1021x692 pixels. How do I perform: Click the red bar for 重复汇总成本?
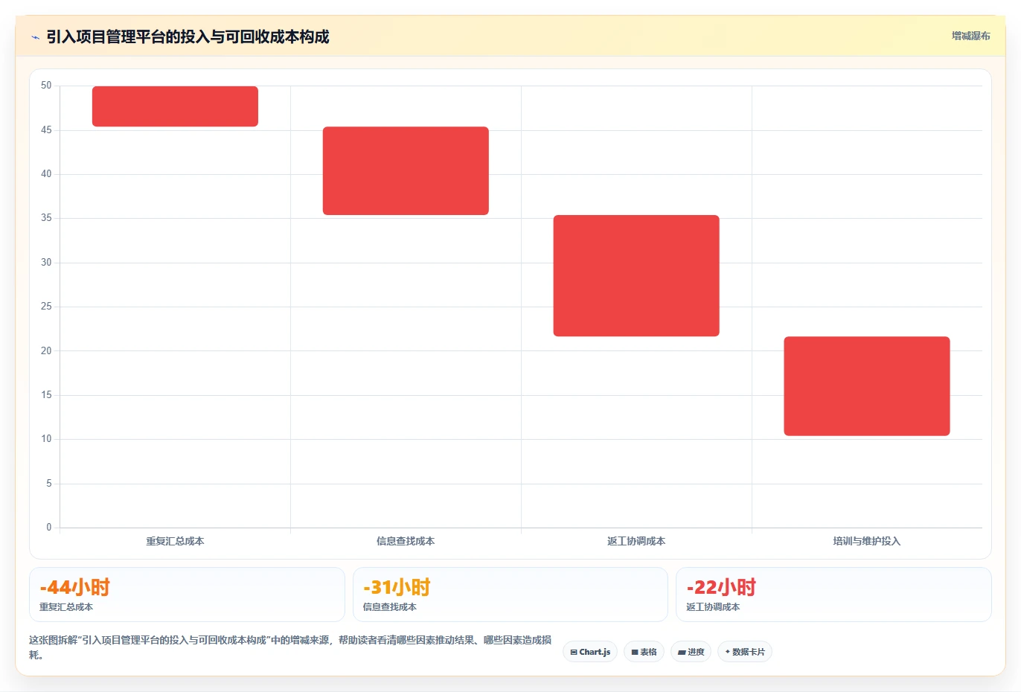pyautogui.click(x=175, y=106)
